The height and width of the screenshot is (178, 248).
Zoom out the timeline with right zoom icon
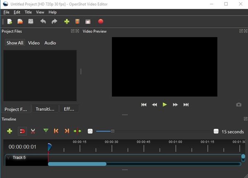pyautogui.click(x=216, y=131)
